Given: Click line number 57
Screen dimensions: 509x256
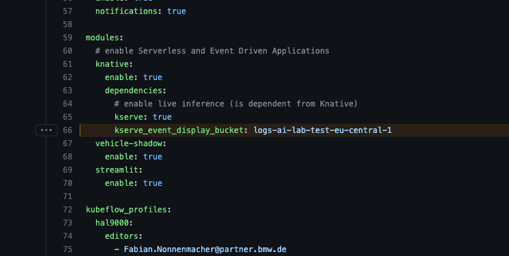Looking at the screenshot, I should coord(68,11).
